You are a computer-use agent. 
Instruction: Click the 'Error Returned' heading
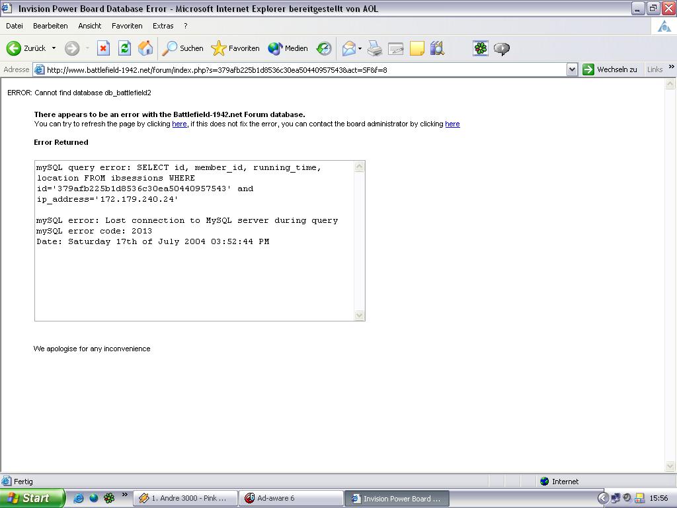61,143
